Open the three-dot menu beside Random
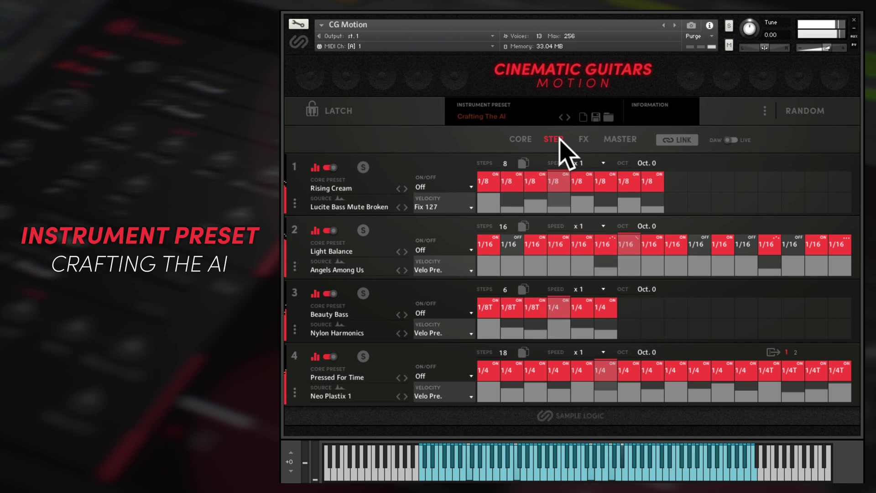This screenshot has width=876, height=493. point(765,111)
